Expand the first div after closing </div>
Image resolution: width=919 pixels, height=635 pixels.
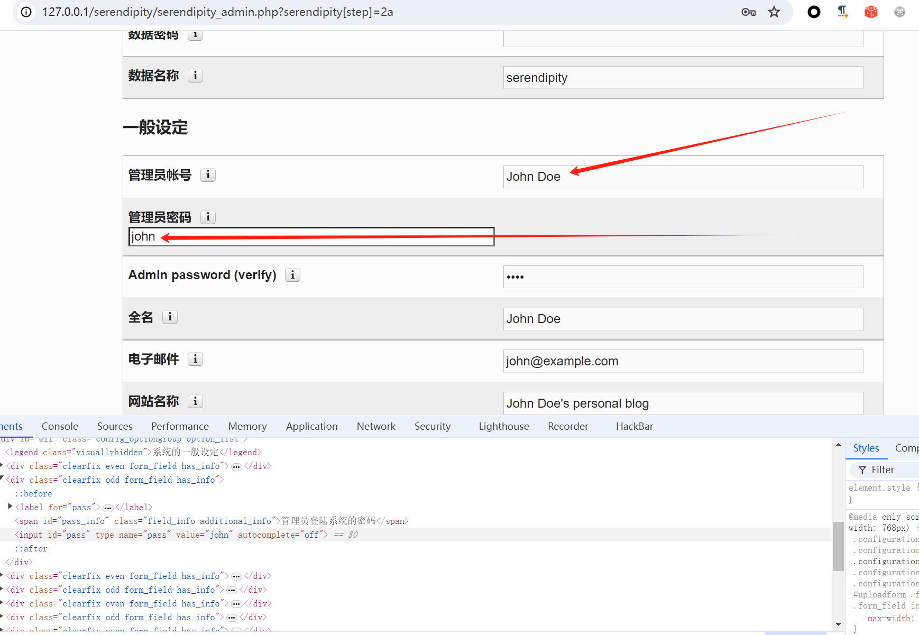(2, 575)
